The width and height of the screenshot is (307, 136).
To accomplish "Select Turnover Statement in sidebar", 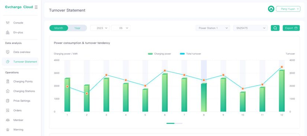I will (x=20, y=62).
